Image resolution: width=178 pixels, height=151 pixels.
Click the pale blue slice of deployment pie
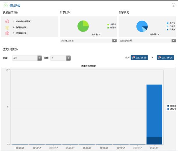pyautogui.click(x=144, y=30)
